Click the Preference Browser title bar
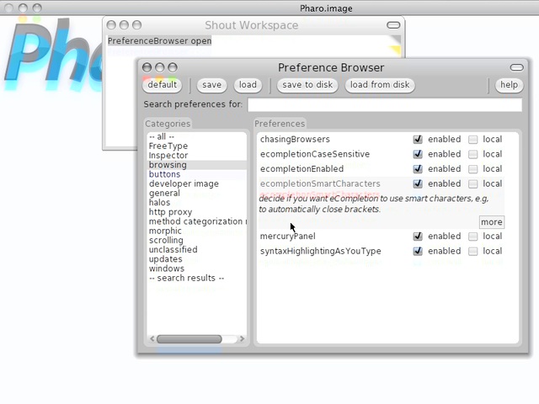Viewport: 539px width, 404px height. click(x=331, y=67)
